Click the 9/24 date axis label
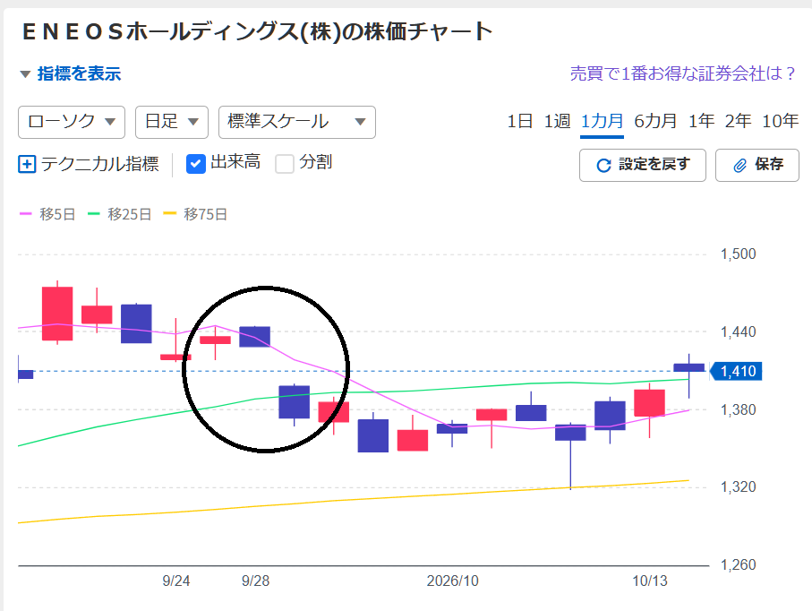This screenshot has height=611, width=812. (176, 581)
